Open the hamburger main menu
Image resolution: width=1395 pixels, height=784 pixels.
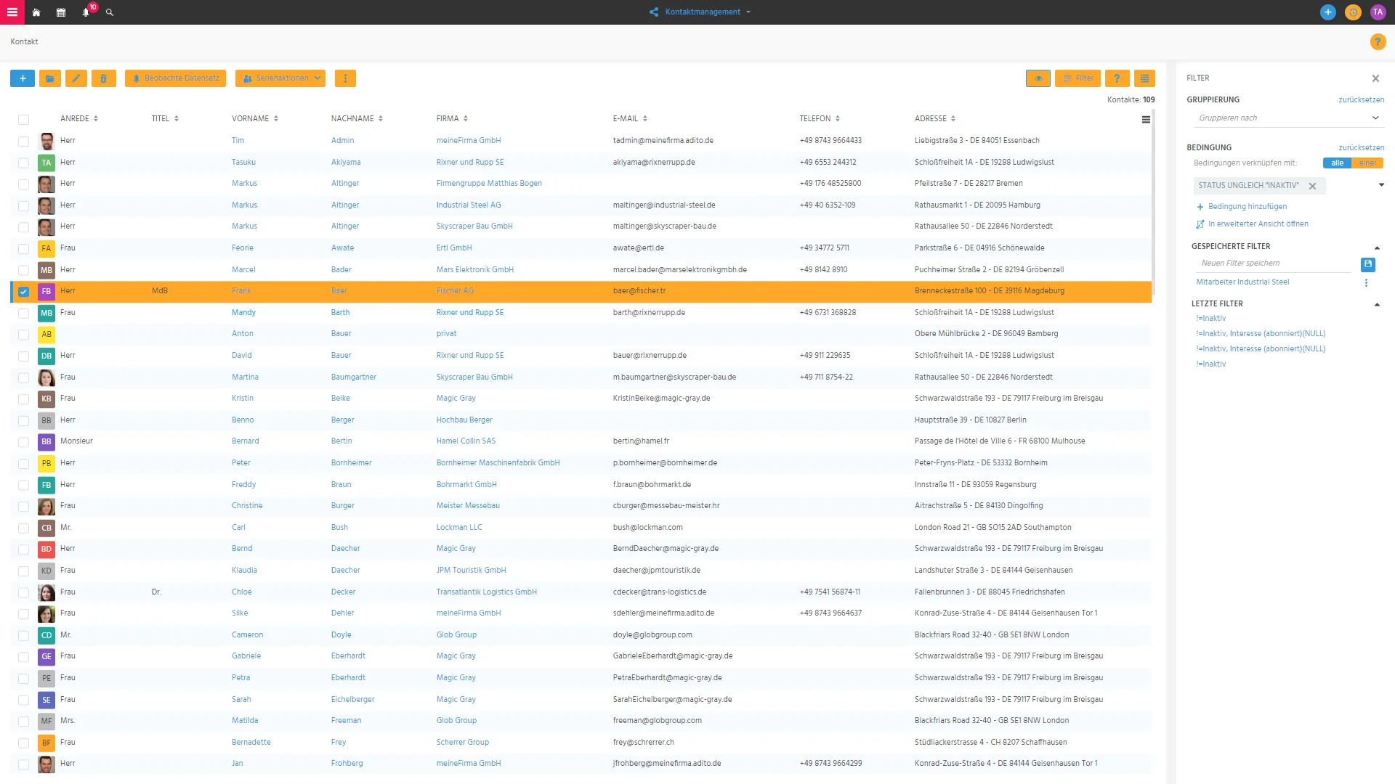(12, 12)
